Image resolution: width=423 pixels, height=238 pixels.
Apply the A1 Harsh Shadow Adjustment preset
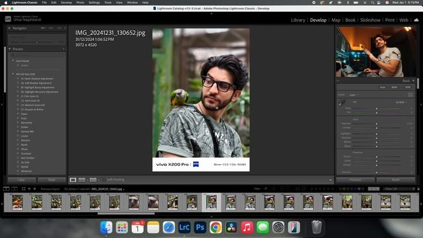(x=37, y=79)
